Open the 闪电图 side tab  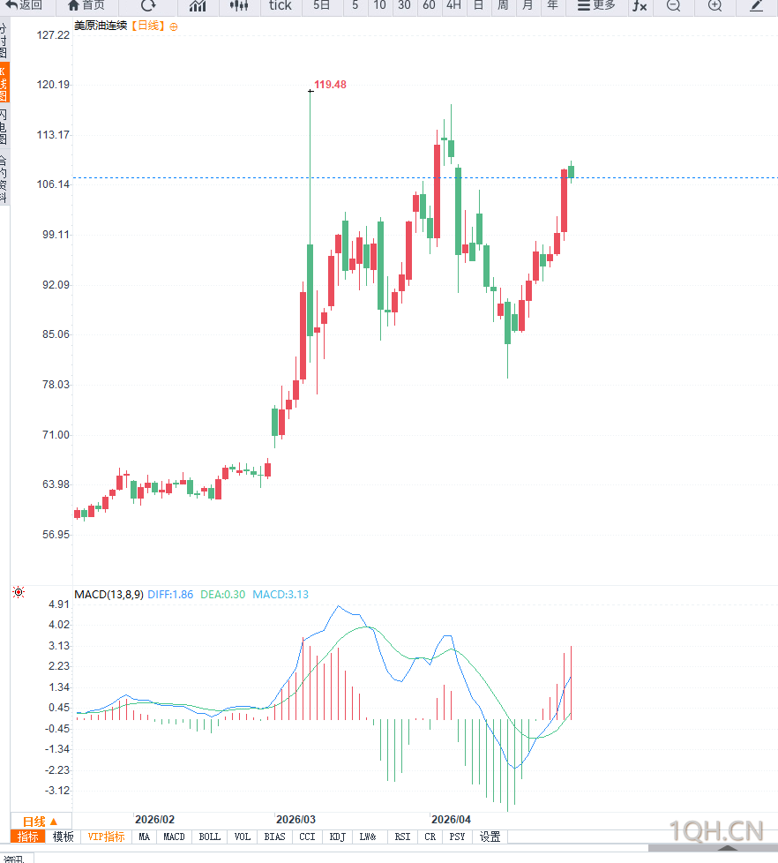pos(4,126)
